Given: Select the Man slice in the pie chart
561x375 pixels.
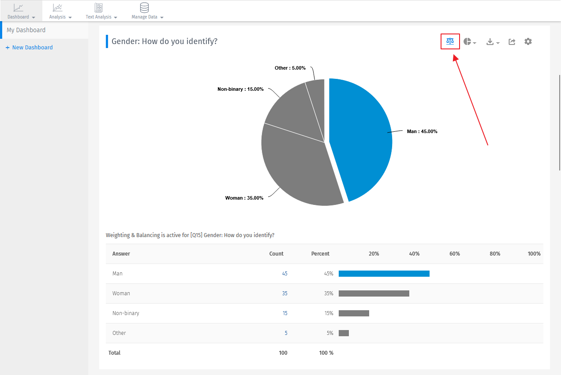Looking at the screenshot, I should 366,132.
